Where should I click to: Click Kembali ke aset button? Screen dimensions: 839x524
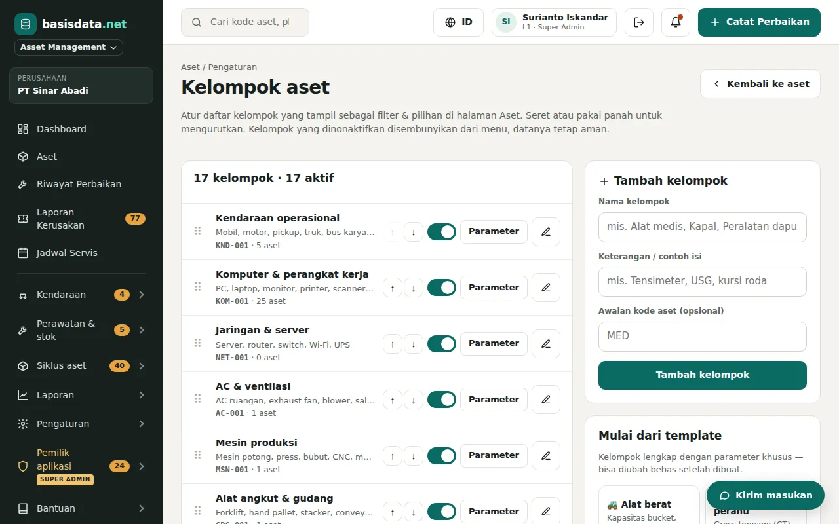760,84
